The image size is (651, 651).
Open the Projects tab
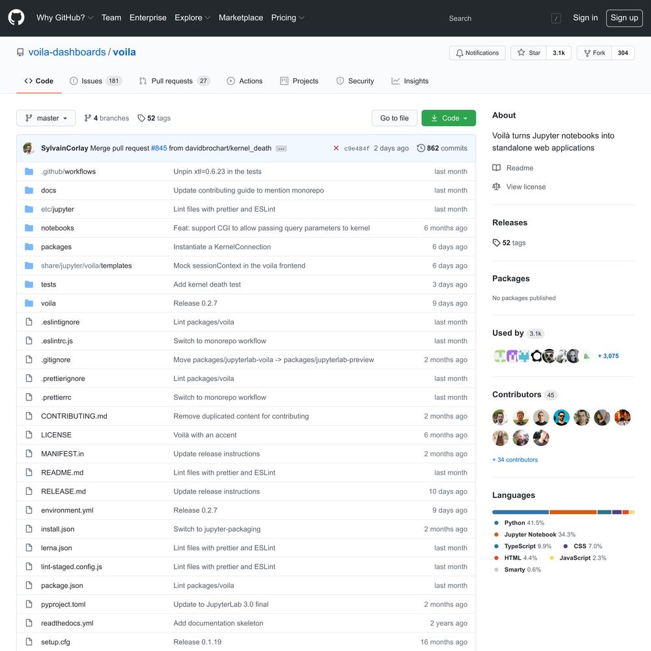pyautogui.click(x=299, y=81)
